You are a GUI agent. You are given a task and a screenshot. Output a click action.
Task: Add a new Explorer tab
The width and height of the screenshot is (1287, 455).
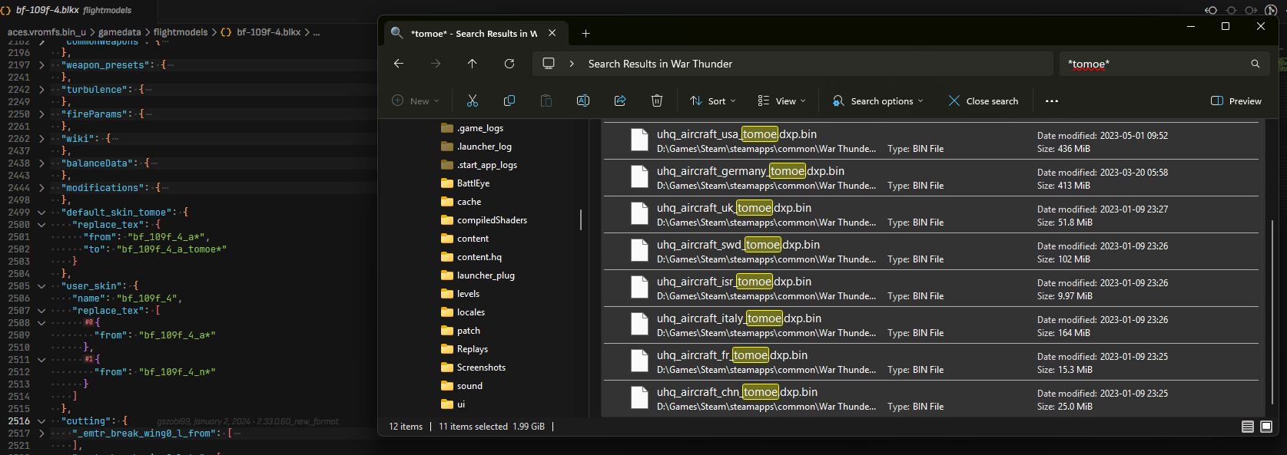585,33
